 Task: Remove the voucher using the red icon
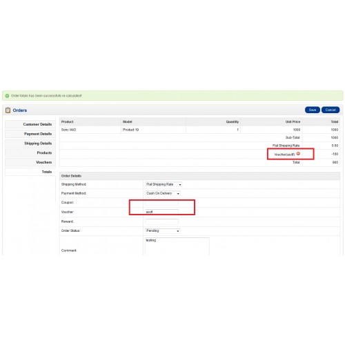tap(298, 153)
